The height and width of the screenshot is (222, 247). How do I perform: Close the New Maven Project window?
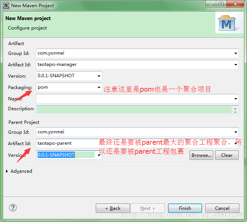[235, 4]
